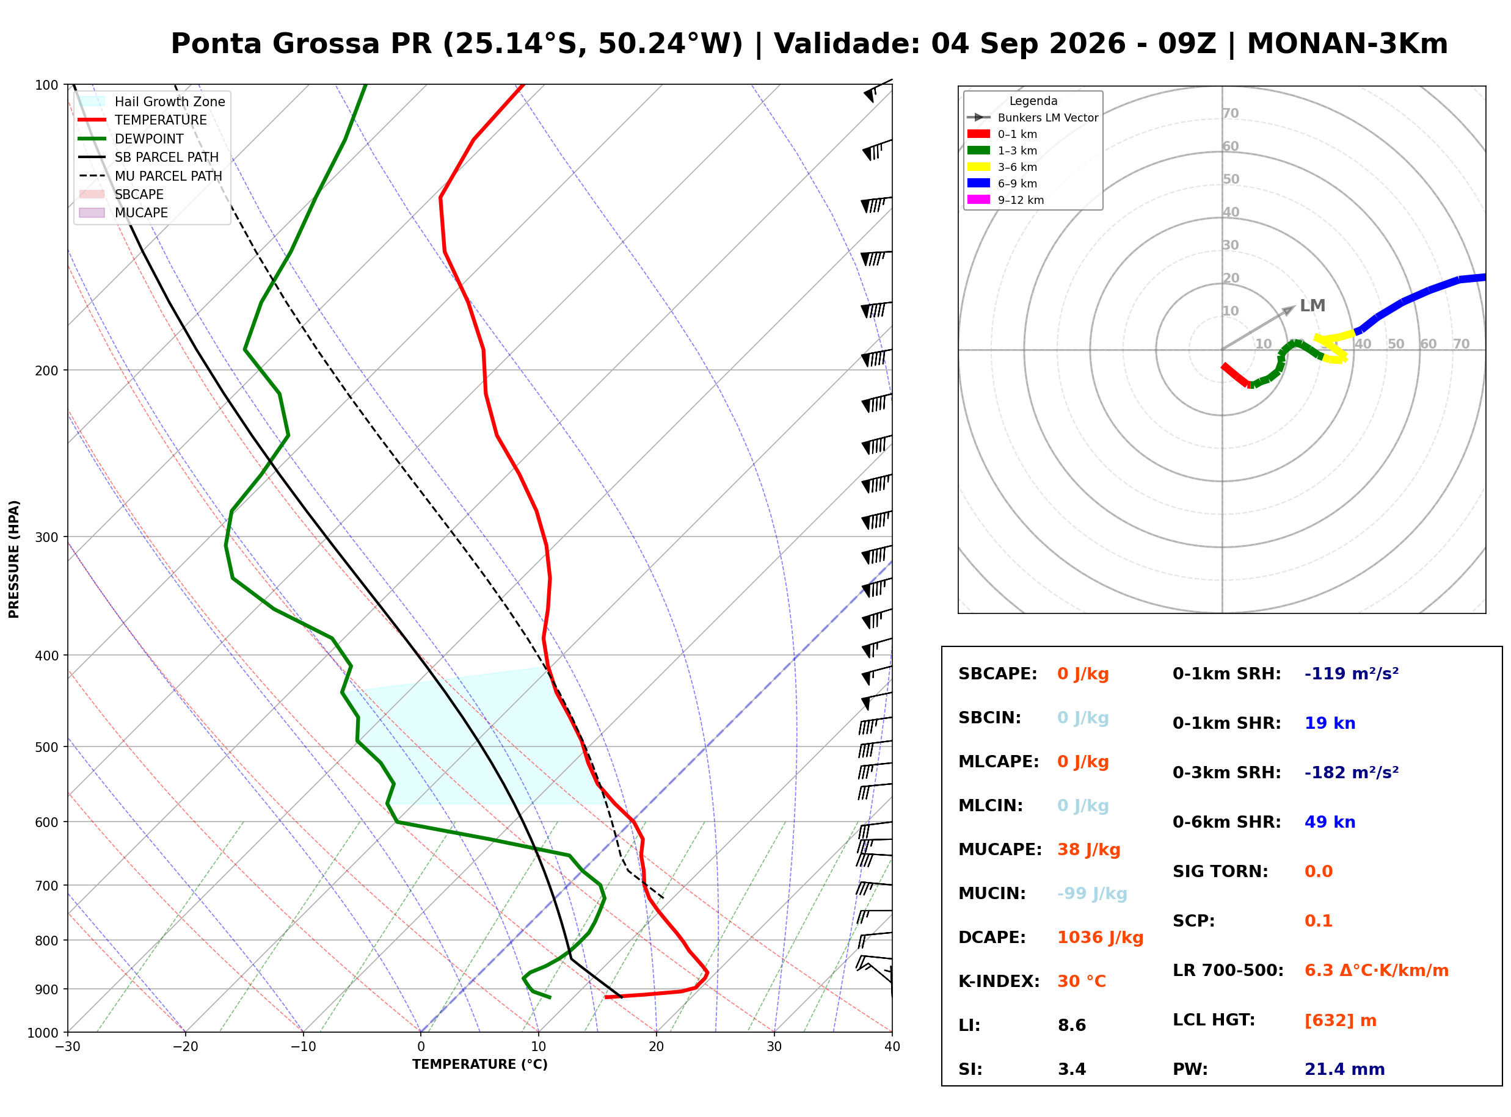Click the yellow 3–6 km legend swatch
The width and height of the screenshot is (1511, 1117).
pos(978,167)
